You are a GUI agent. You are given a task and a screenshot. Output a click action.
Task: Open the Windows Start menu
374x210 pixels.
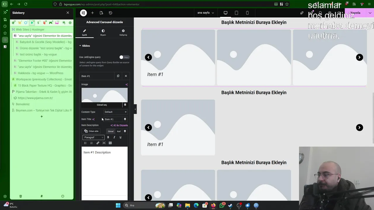(118, 205)
